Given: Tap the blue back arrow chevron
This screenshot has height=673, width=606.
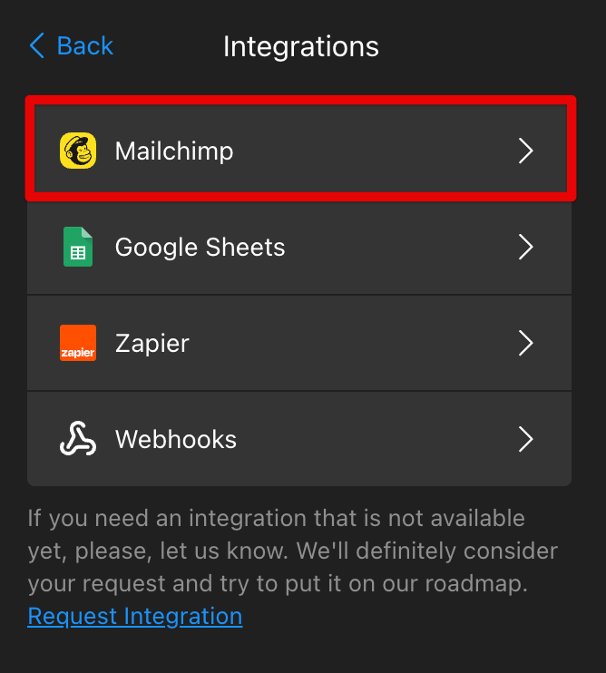Looking at the screenshot, I should click(37, 45).
